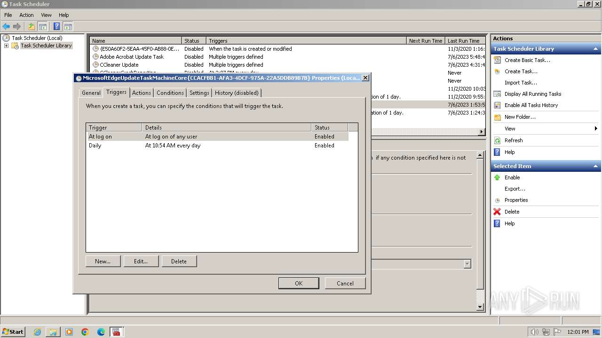Click the New... trigger button
This screenshot has width=602, height=338.
[x=103, y=261]
